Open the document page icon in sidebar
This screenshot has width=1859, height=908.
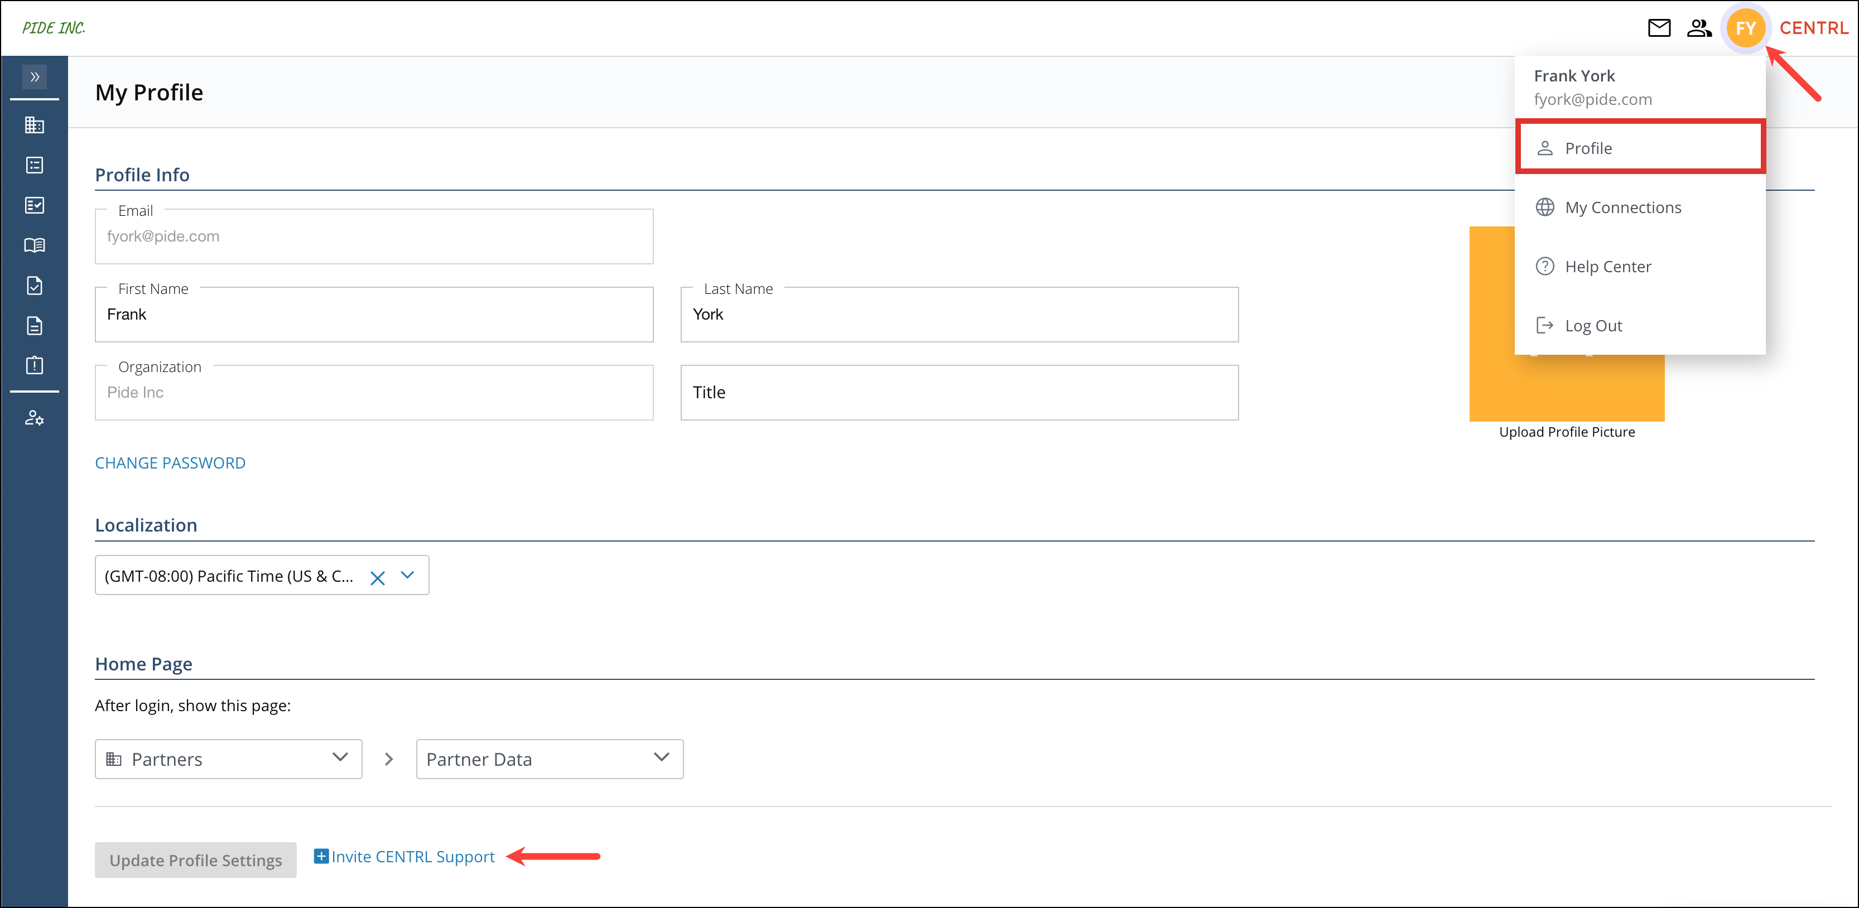[34, 325]
